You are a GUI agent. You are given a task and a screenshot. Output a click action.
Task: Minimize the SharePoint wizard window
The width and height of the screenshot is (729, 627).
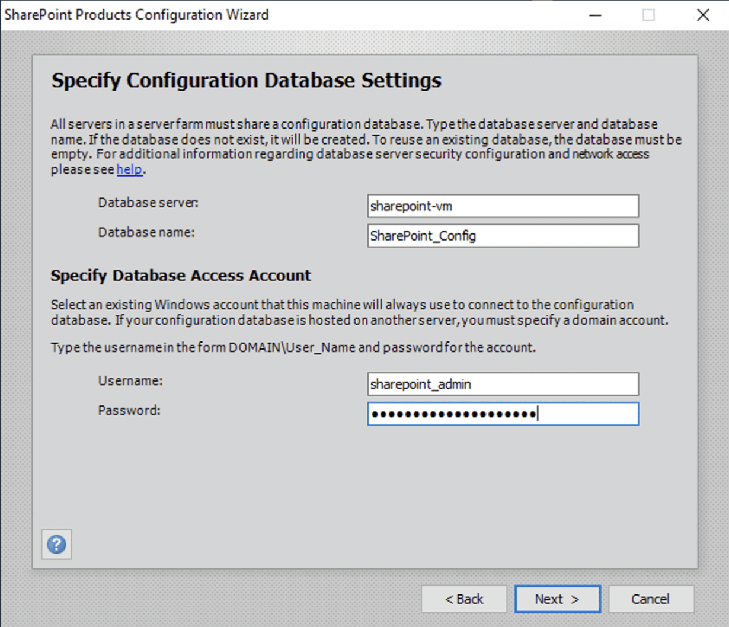click(x=595, y=15)
